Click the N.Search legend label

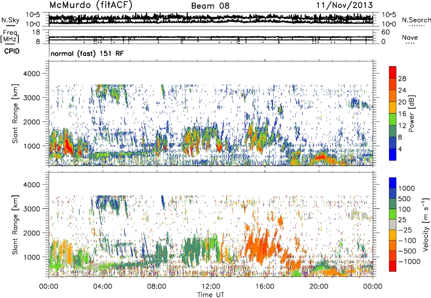pos(416,20)
